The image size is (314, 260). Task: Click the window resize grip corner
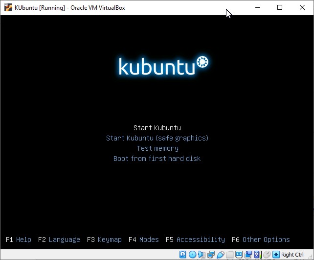click(x=311, y=257)
